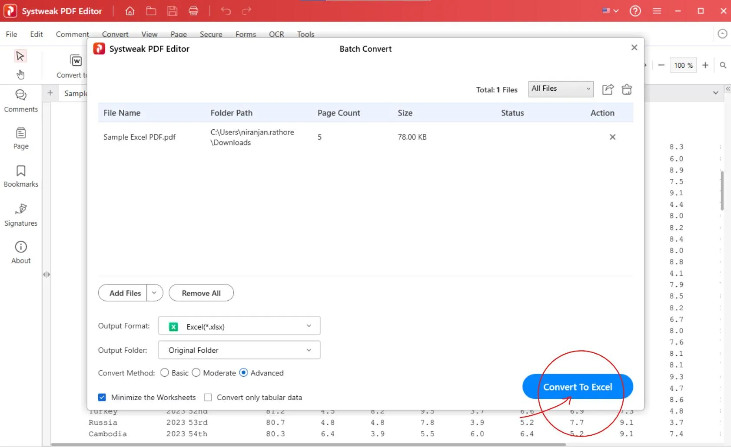Click the Print icon in title bar
Screen dimensions: 731x447
click(193, 11)
